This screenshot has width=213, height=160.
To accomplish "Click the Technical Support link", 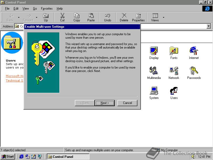I will point(15,81).
